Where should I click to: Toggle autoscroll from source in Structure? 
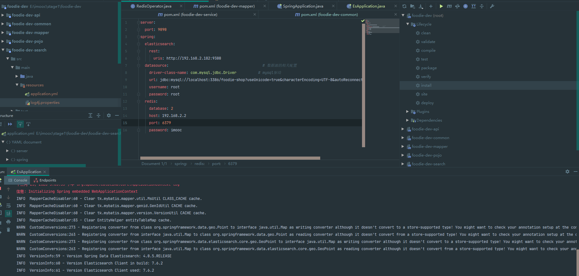[x=28, y=124]
